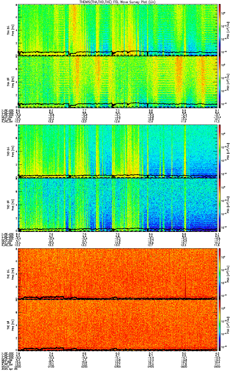This screenshot has height=371, width=232.
Task: Click the PSD color bar beside THD B-perpendicular panel
Action: (220, 151)
